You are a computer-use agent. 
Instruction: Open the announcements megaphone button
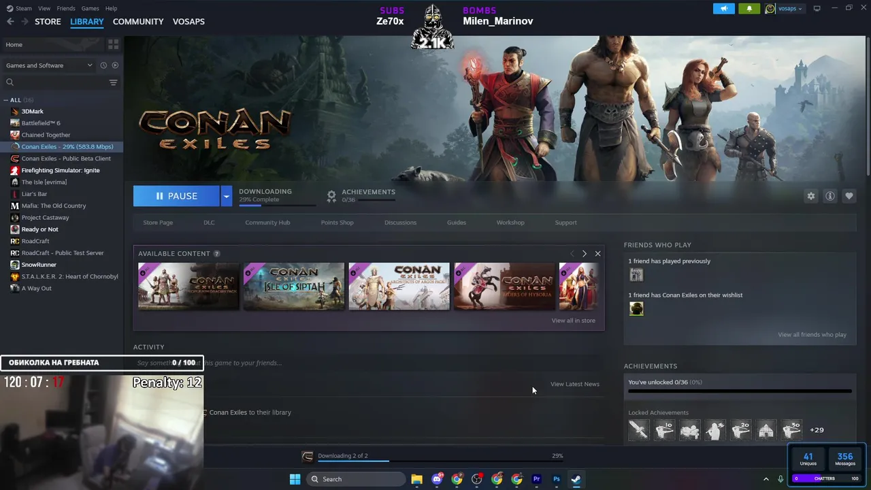tap(724, 8)
